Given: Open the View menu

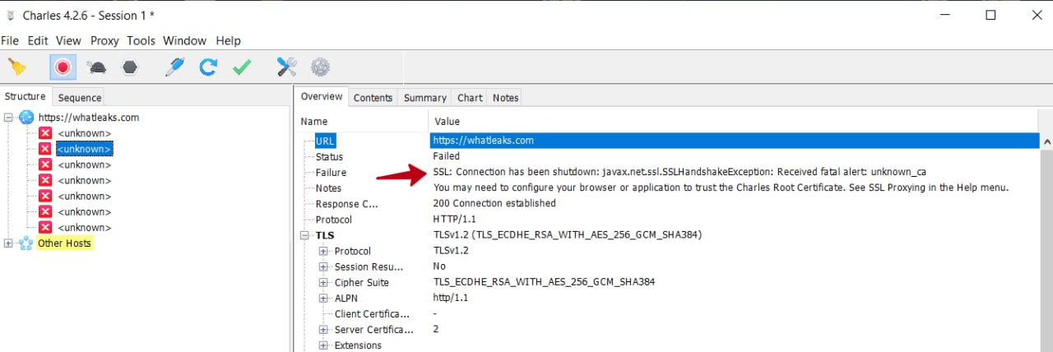Looking at the screenshot, I should pos(68,40).
